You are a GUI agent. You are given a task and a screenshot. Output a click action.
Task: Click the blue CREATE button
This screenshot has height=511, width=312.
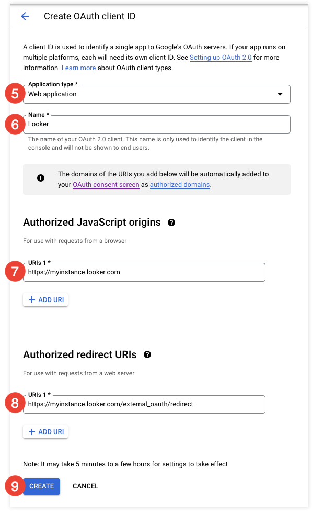click(42, 486)
